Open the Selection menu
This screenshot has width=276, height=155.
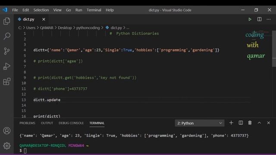click(41, 10)
